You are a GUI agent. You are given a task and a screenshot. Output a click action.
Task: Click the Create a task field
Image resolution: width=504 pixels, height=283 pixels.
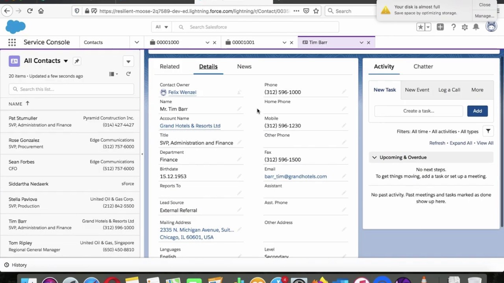[419, 111]
